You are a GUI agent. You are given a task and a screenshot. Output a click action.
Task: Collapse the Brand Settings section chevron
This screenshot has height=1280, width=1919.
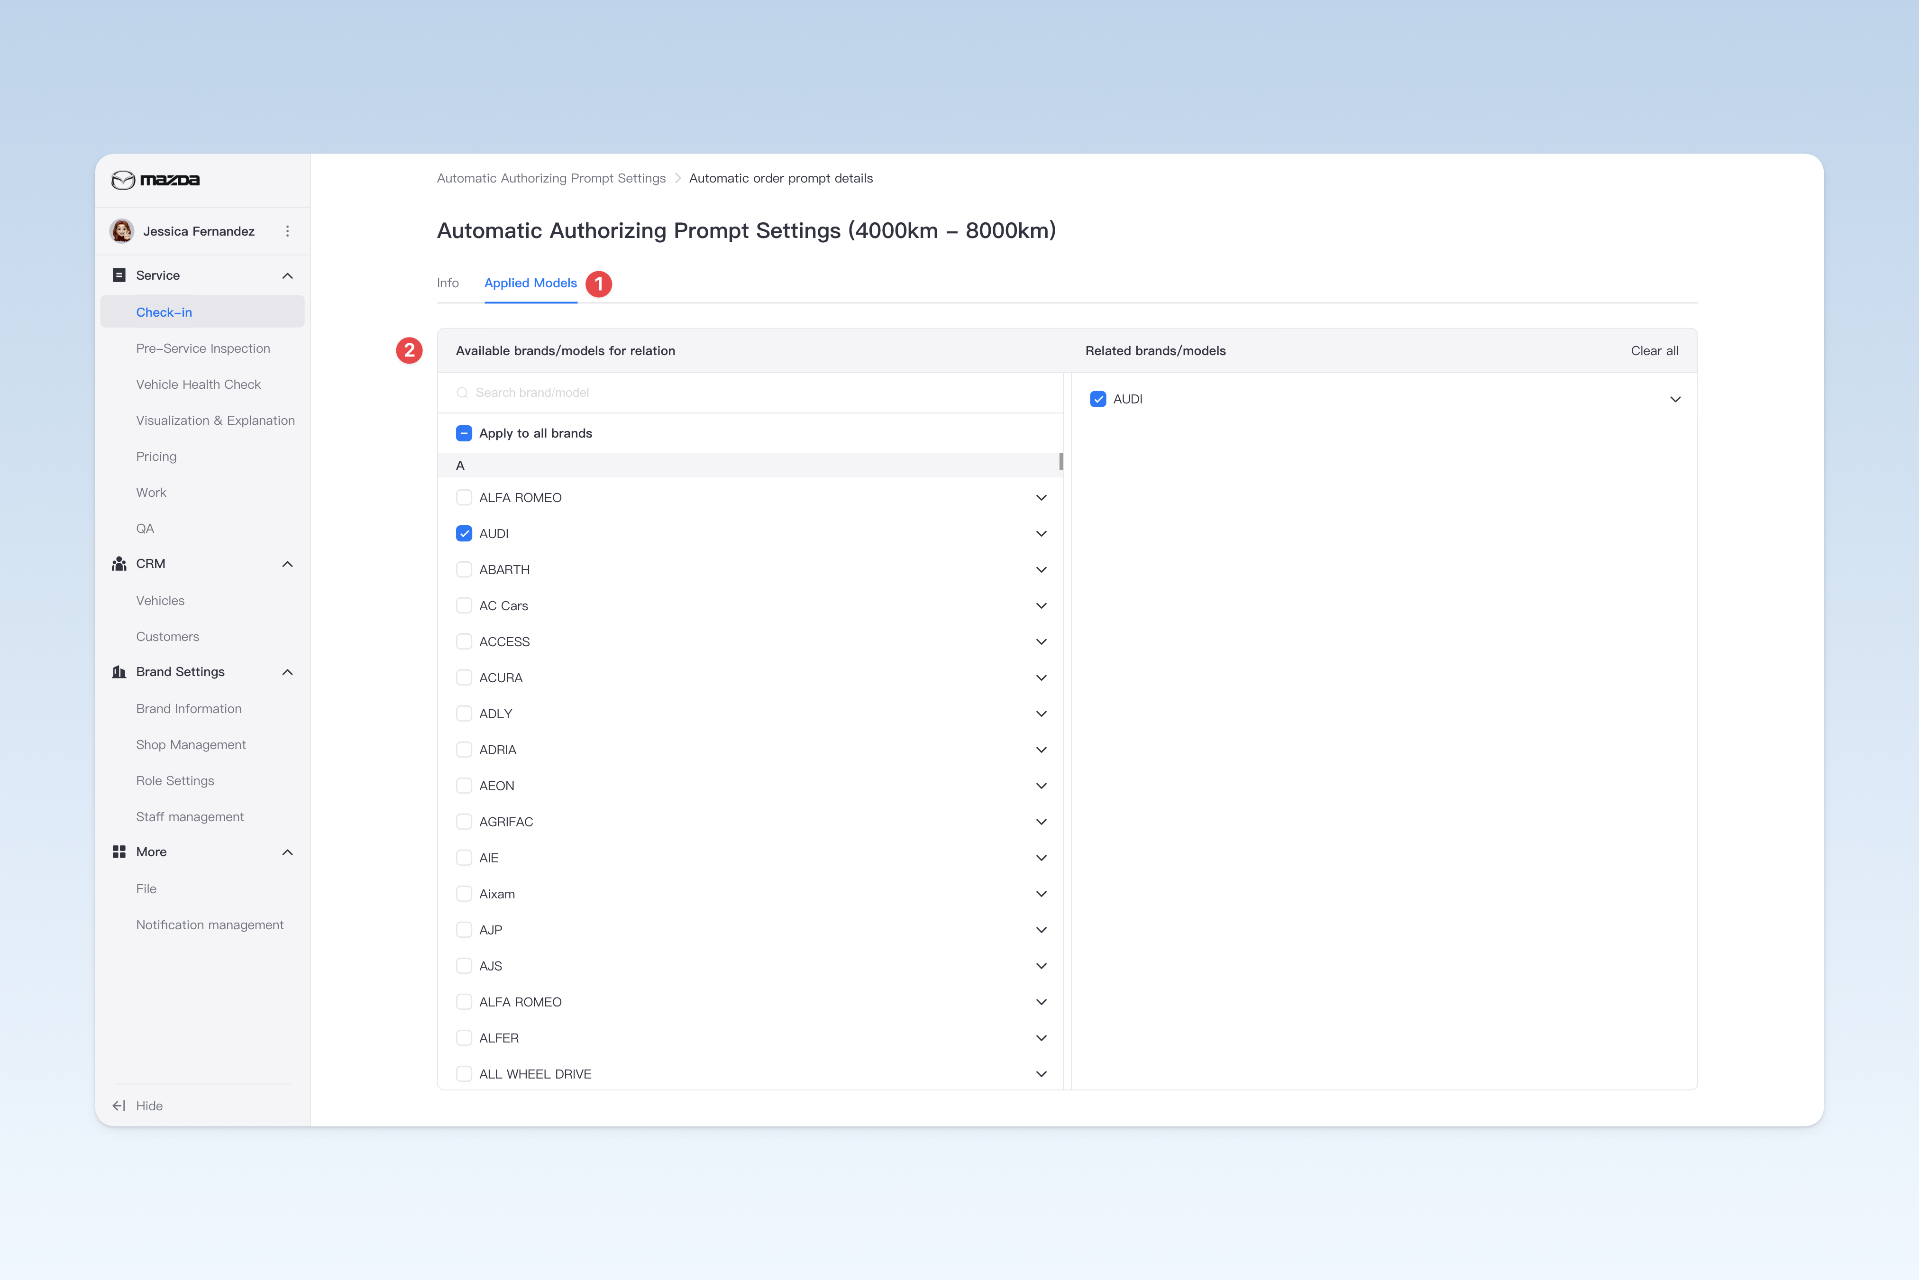click(287, 672)
